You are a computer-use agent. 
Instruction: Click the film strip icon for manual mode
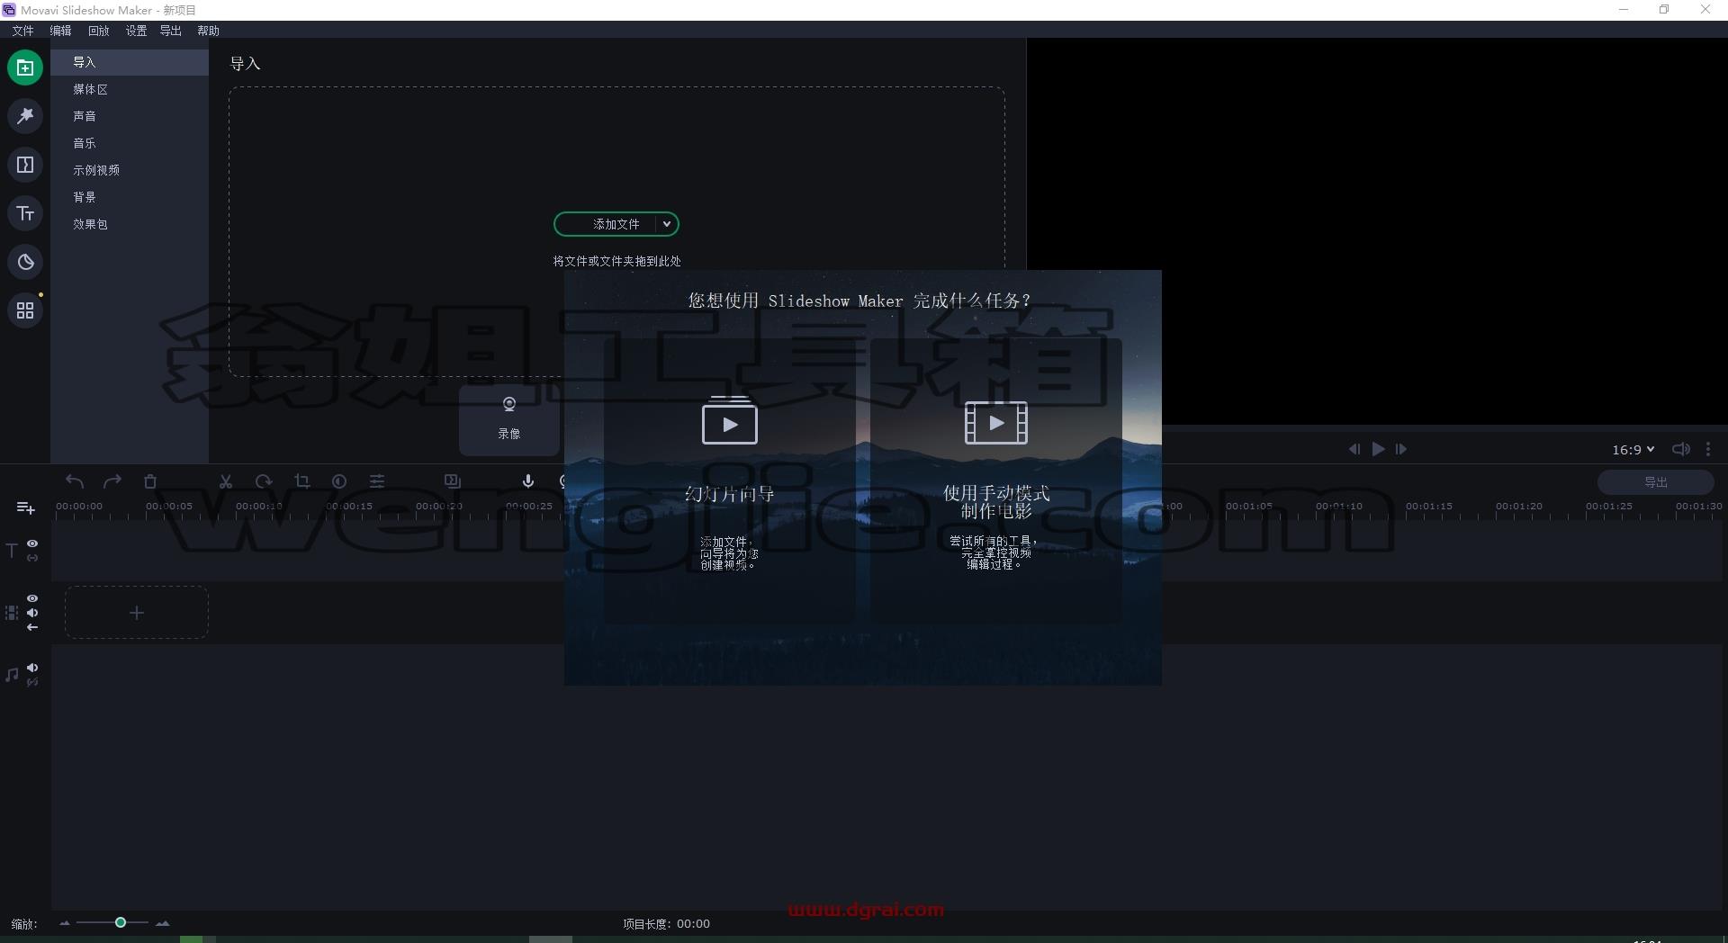click(996, 423)
